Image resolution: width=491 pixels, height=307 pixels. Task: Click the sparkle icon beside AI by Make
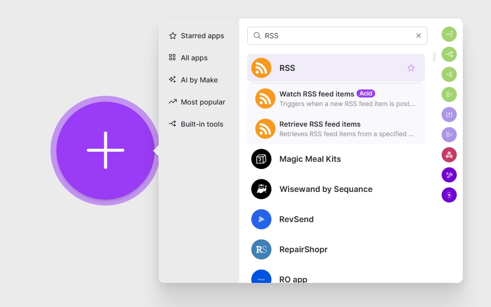[172, 79]
